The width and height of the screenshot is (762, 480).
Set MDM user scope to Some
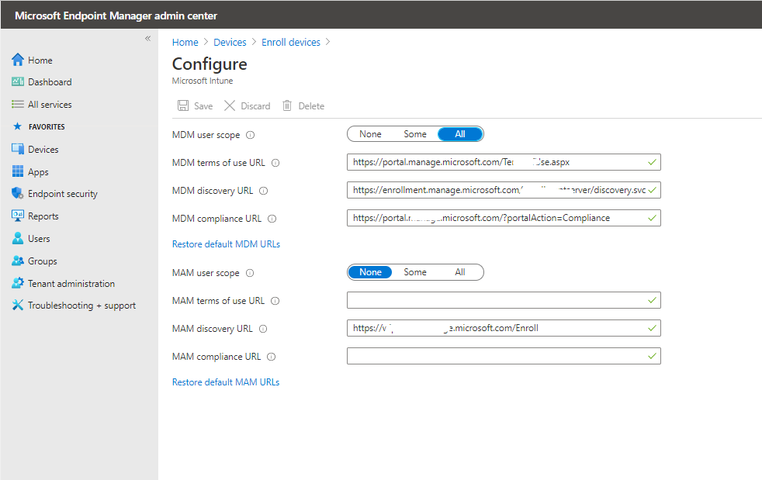(415, 134)
